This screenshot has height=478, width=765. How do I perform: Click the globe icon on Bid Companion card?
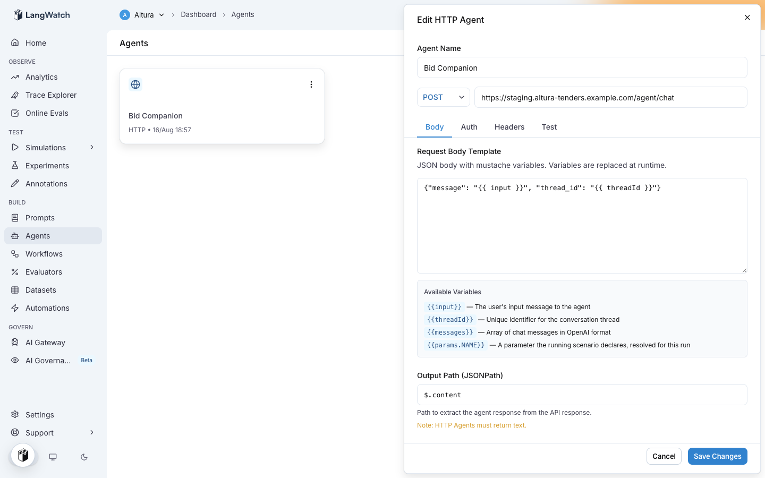[135, 84]
